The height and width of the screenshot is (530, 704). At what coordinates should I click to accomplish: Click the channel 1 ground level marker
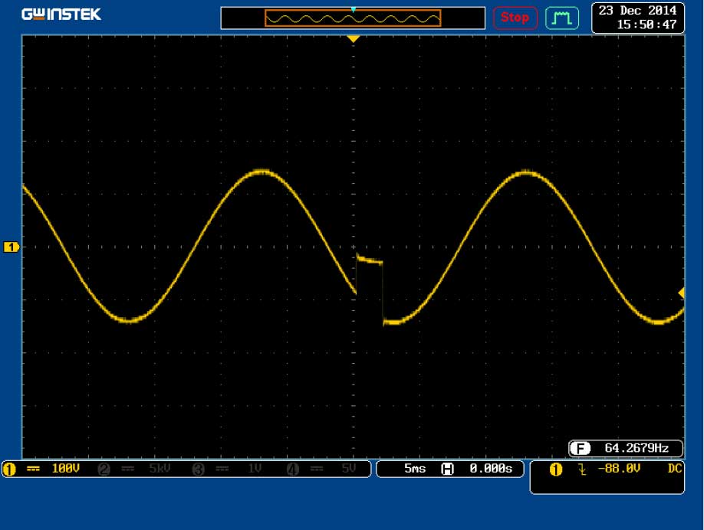pos(11,247)
